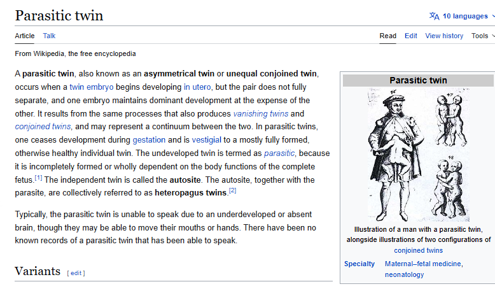Expand the Tools menu
The image size is (495, 291).
[483, 36]
